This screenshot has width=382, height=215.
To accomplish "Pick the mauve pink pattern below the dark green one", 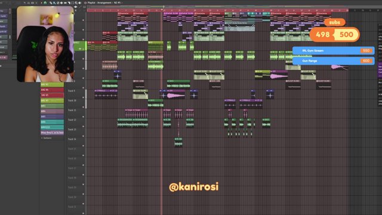I will click(x=52, y=111).
